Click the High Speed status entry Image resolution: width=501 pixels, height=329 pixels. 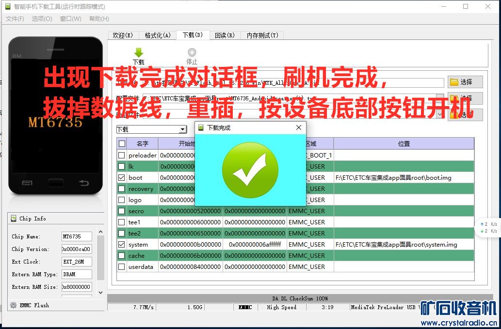tap(281, 307)
